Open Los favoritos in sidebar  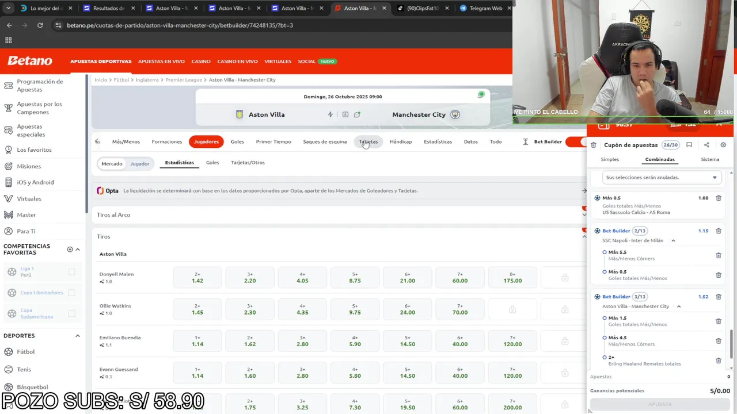coord(34,150)
